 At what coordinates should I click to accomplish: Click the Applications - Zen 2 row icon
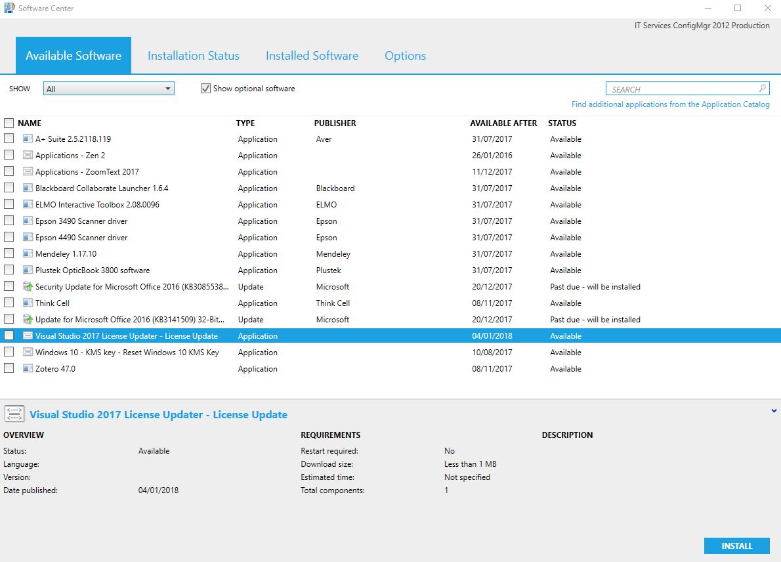(28, 155)
